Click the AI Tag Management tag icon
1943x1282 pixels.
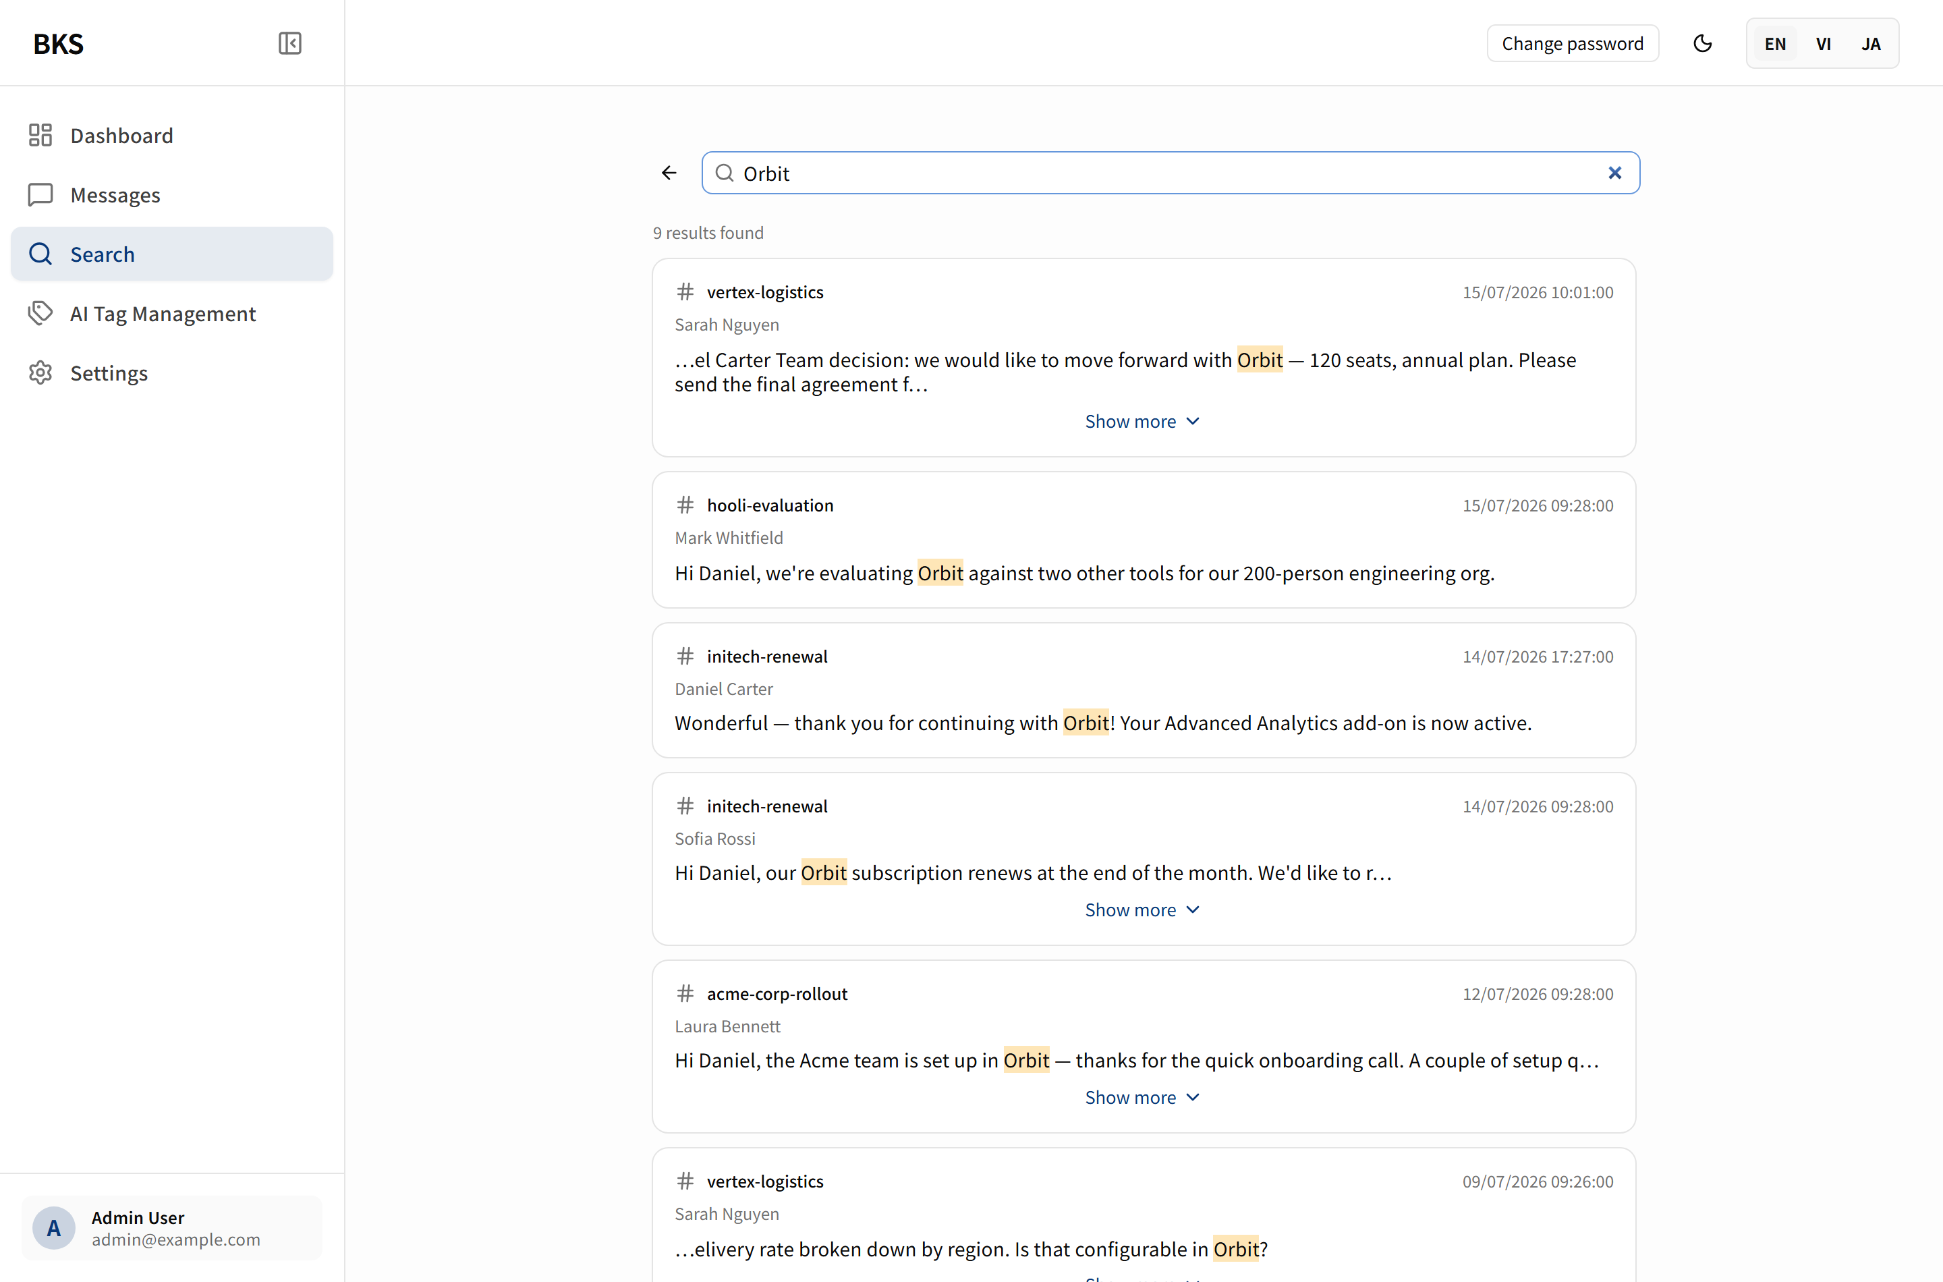point(40,313)
